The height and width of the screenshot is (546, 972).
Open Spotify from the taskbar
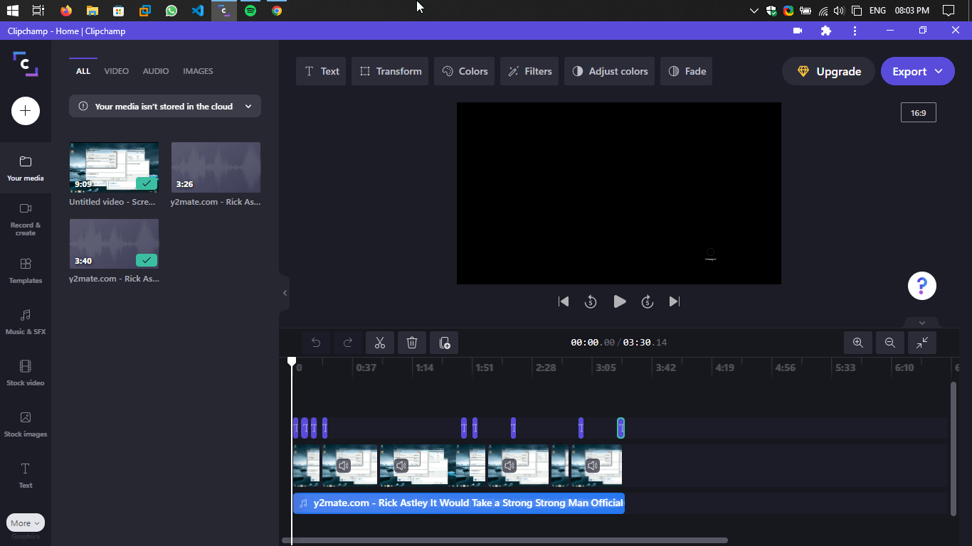point(250,11)
